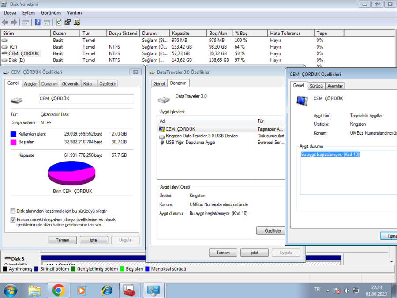Open the volume speaker icon in system tray
Screen dimensions: 397x298
pyautogui.click(x=347, y=290)
